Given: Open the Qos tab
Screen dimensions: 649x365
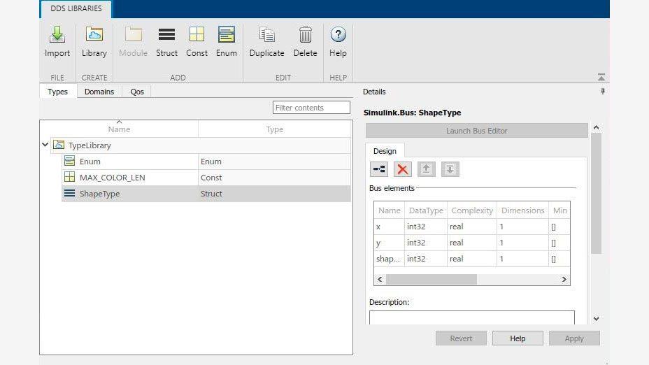Looking at the screenshot, I should coord(137,92).
